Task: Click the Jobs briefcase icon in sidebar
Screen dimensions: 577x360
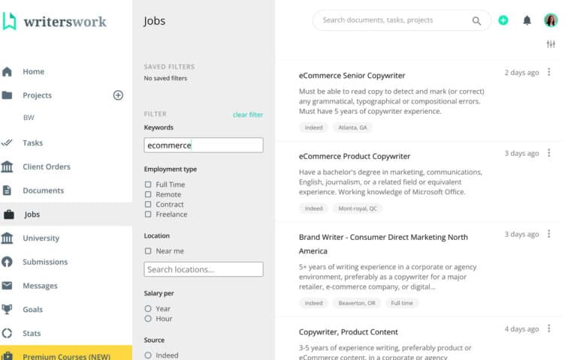Action: [x=8, y=214]
